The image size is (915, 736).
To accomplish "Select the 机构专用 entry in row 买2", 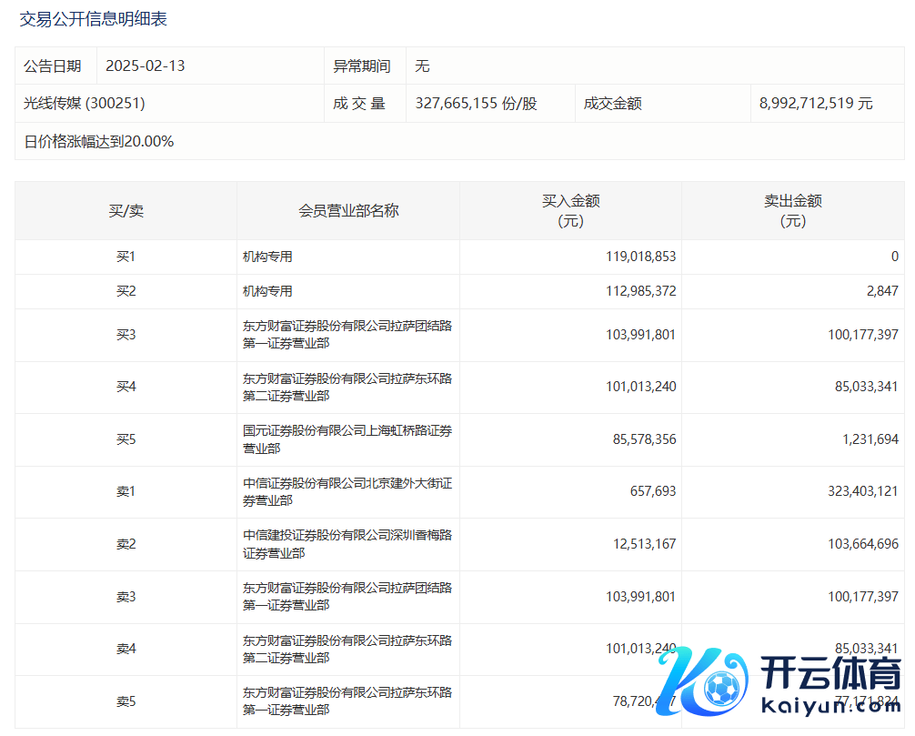I will coord(267,292).
